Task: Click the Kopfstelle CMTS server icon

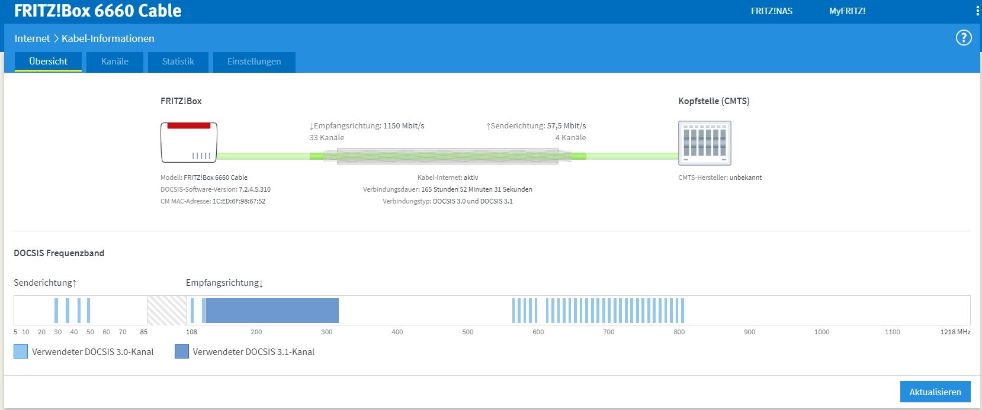Action: (x=705, y=143)
